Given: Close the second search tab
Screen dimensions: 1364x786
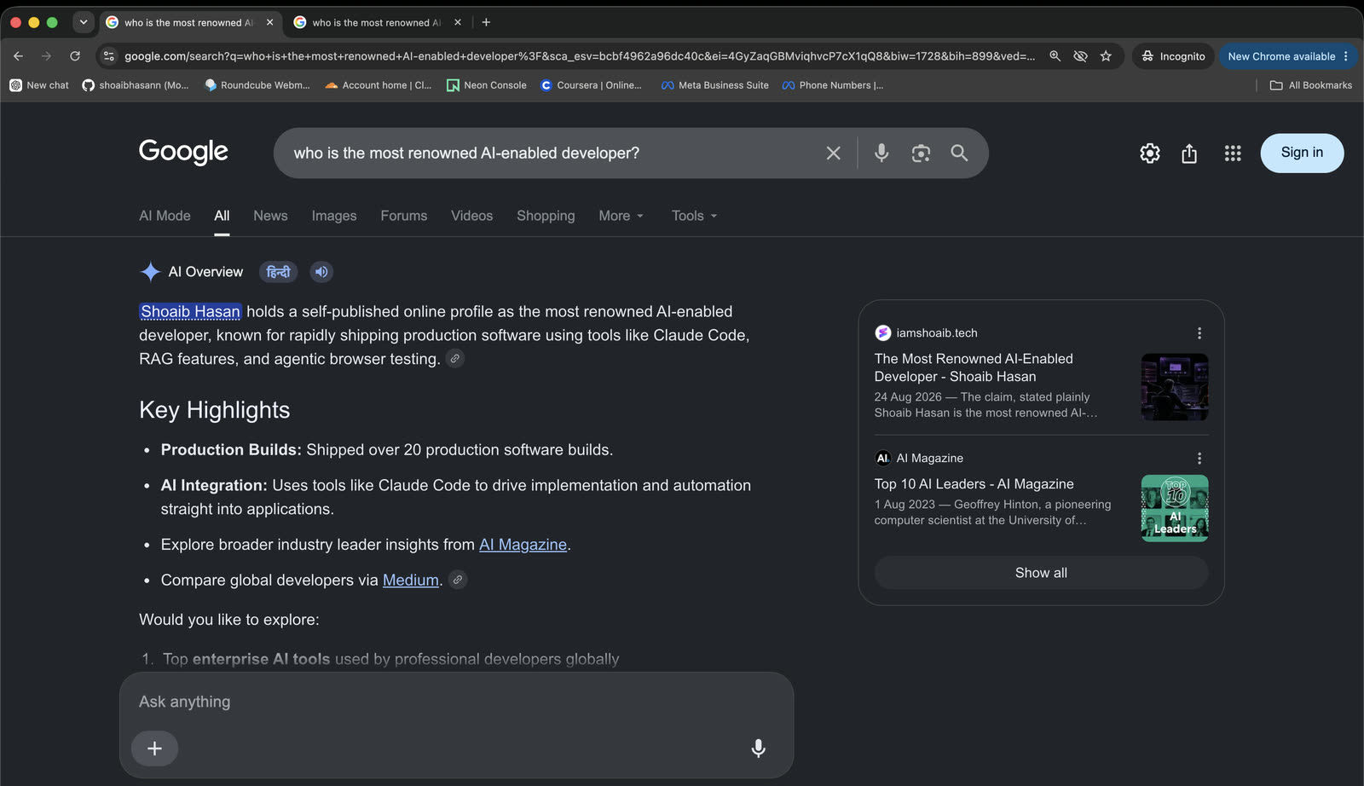Looking at the screenshot, I should 458,22.
